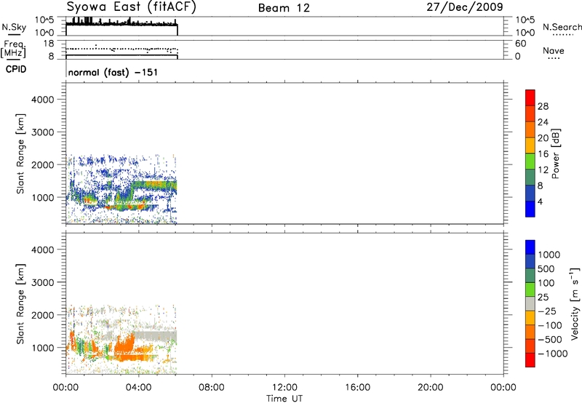Click the -500 velocity colorbar label
This screenshot has height=403, width=582.
[550, 340]
